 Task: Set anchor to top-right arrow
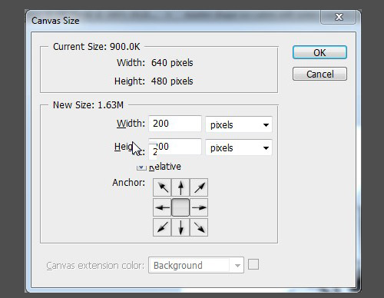pyautogui.click(x=199, y=187)
